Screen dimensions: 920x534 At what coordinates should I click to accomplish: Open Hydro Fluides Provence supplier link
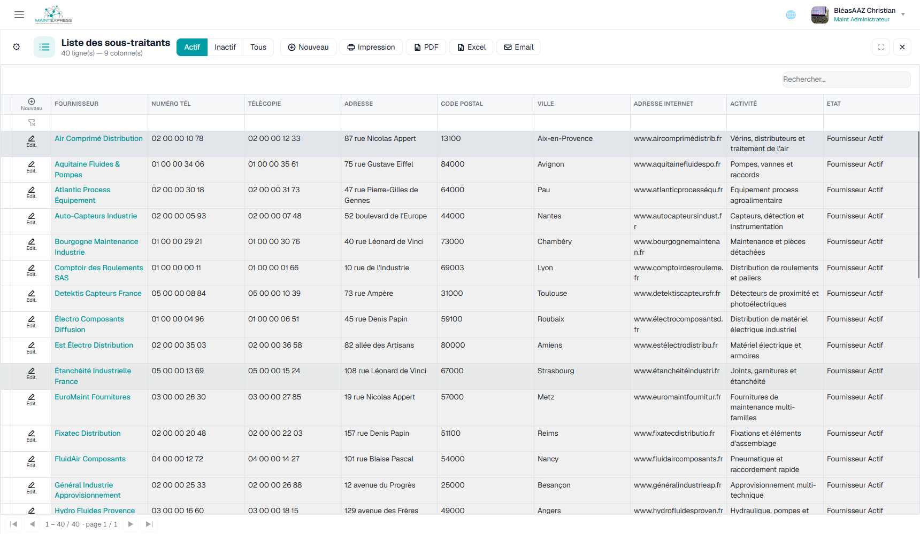tap(95, 511)
